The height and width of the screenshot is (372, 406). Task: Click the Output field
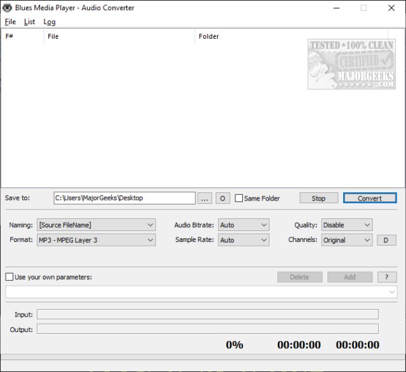click(x=207, y=329)
